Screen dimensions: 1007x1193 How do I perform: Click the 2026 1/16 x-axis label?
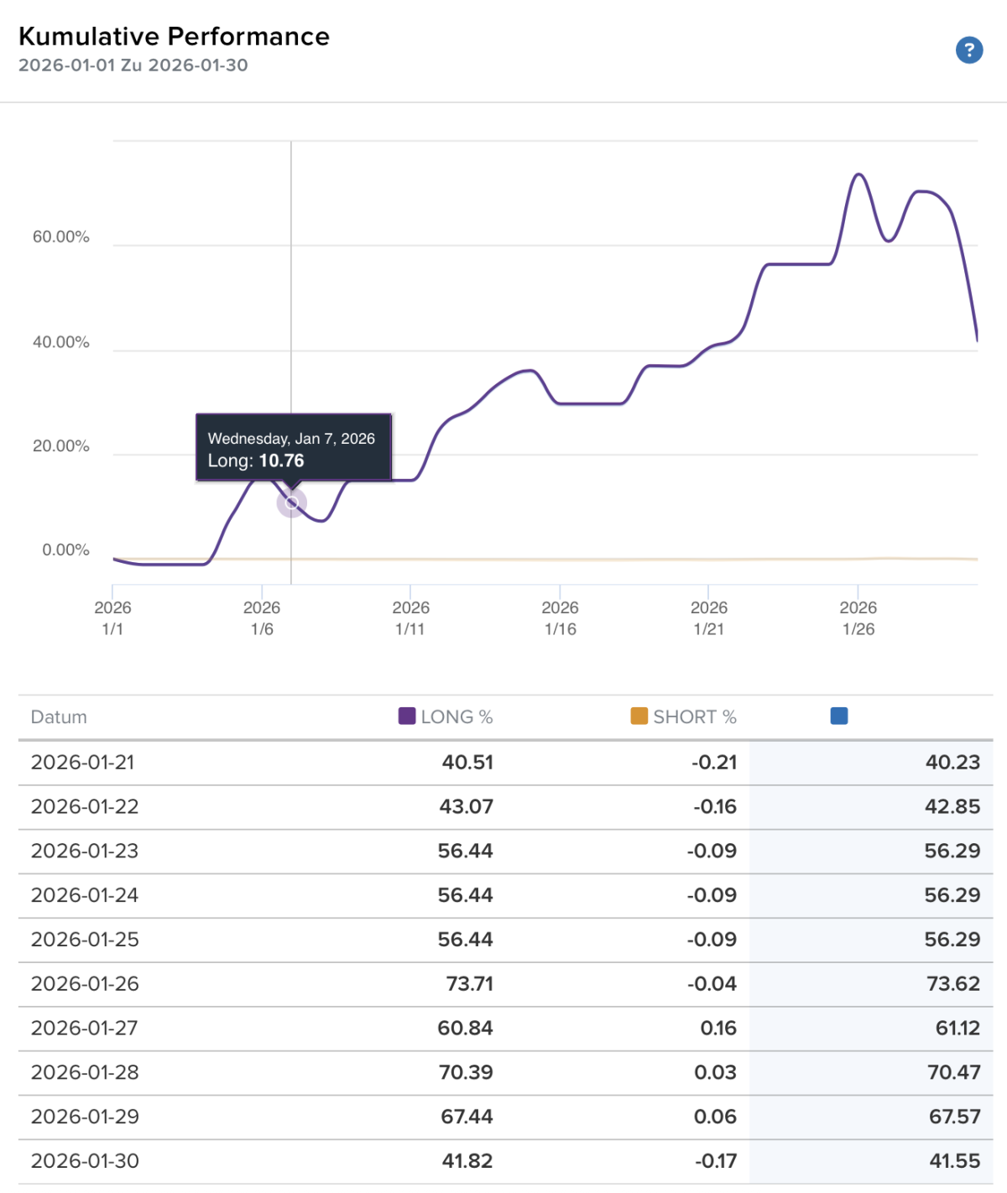560,618
